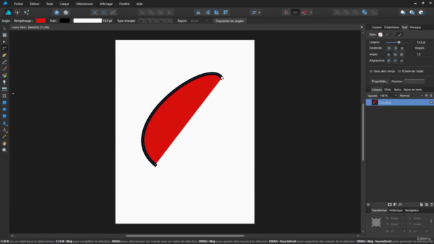
Task: Click the Largeur width slider handle
Action: (399, 42)
